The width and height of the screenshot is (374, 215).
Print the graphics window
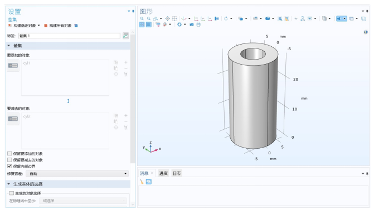[198, 25]
